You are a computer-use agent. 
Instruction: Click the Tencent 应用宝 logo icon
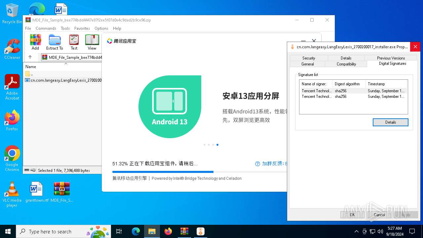pyautogui.click(x=110, y=41)
